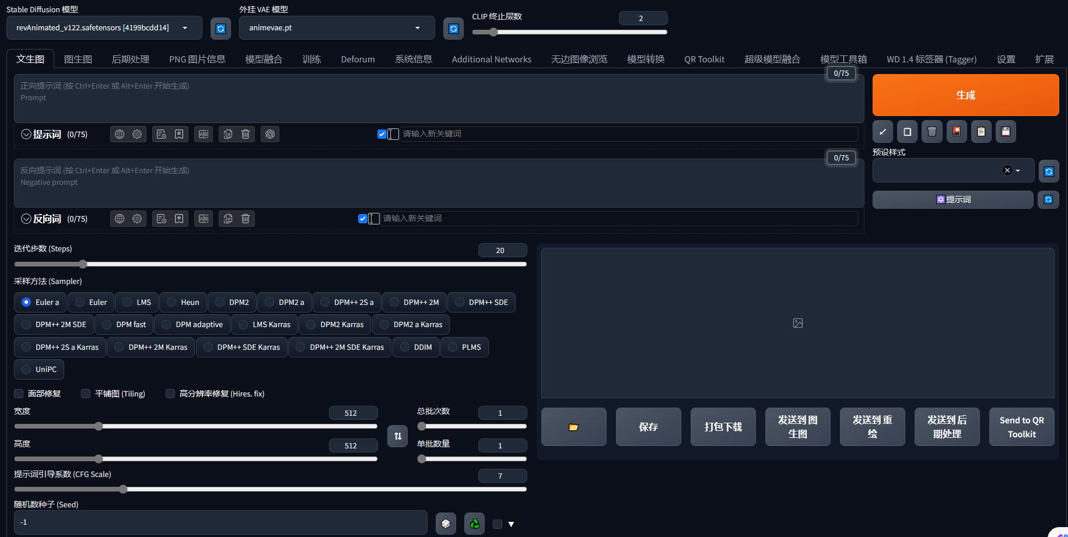1068x537 pixels.
Task: Click the gear icon in 提示词 toolbar
Action: (x=137, y=134)
